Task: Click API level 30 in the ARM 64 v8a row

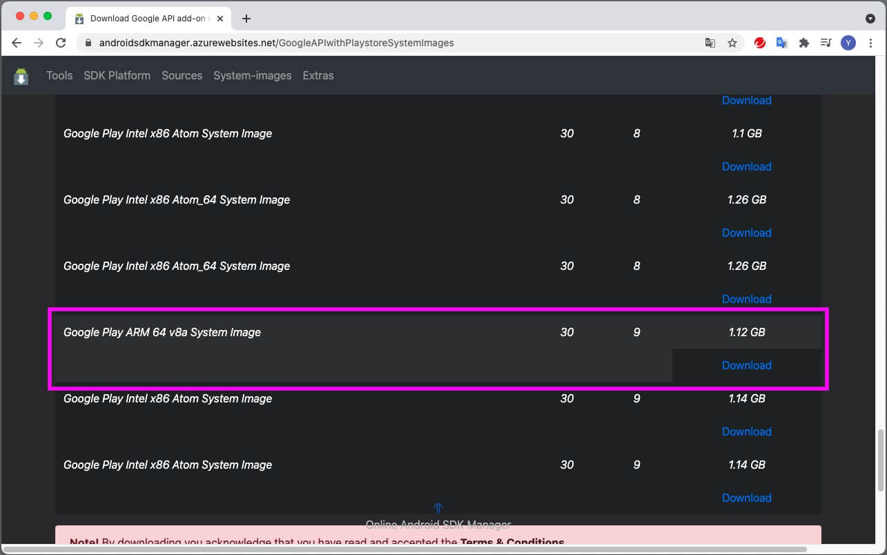Action: tap(567, 332)
